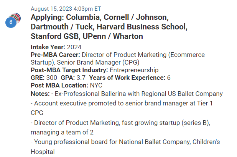Select the Harvard Business School text in title
Screen dimensions: 237x157
(142, 27)
